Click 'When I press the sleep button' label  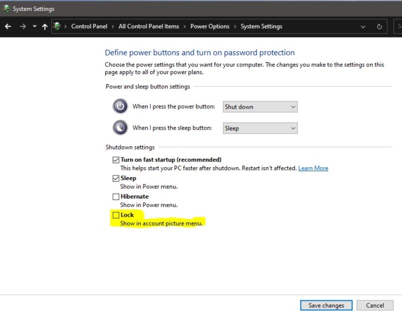coord(172,127)
